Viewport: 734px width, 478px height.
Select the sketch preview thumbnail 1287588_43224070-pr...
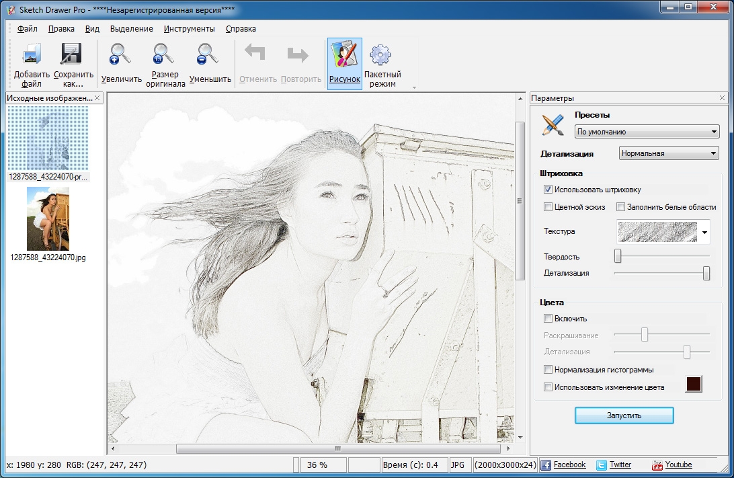48,138
